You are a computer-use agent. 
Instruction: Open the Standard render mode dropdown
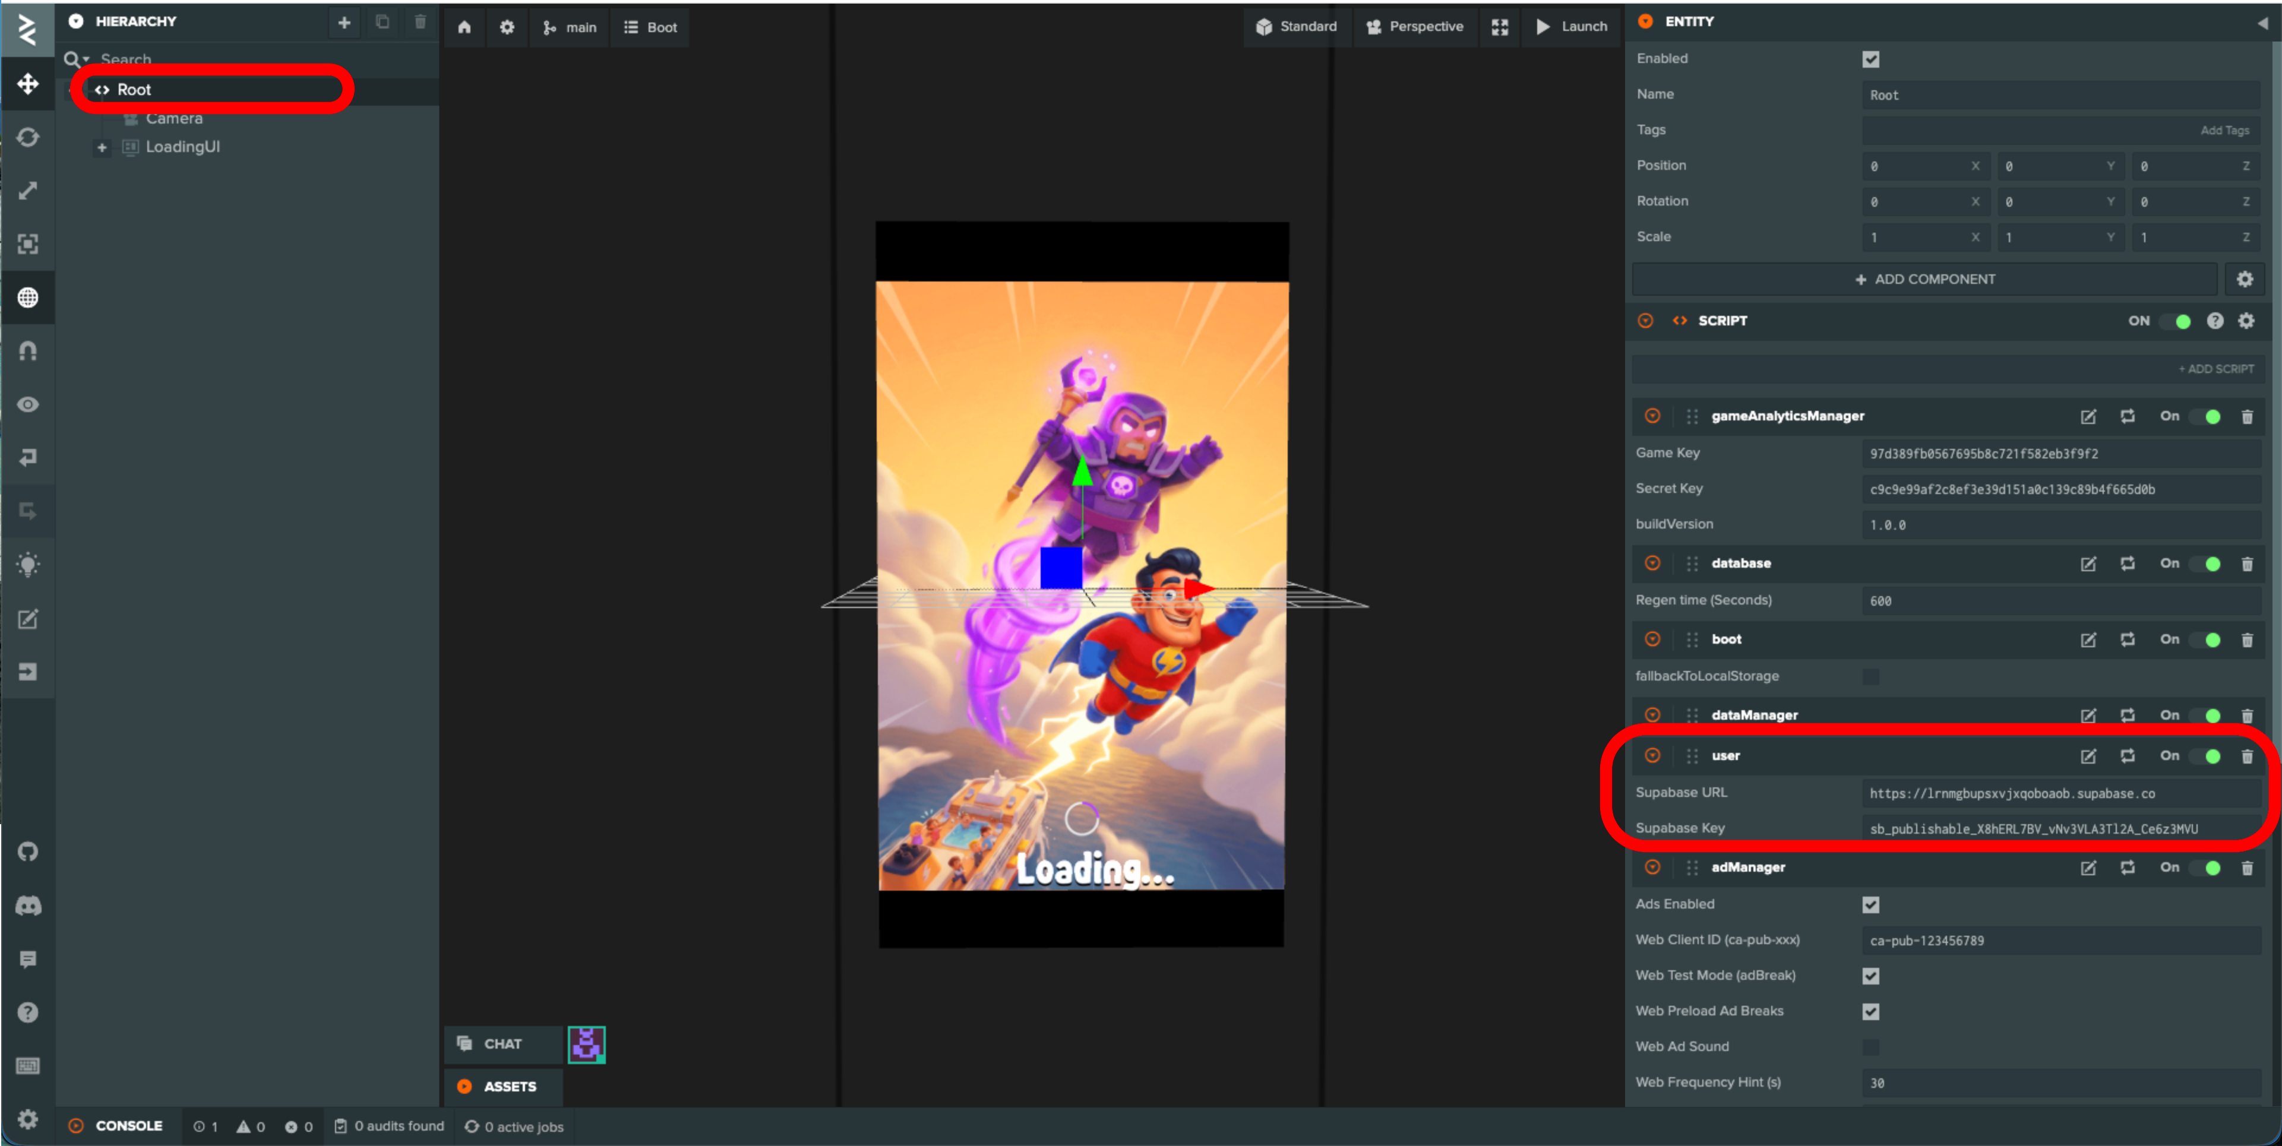[1297, 27]
